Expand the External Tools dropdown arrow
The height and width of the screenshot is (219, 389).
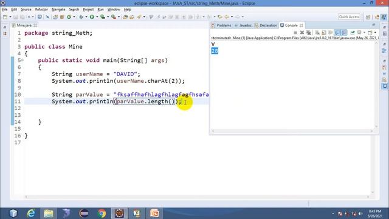119,17
